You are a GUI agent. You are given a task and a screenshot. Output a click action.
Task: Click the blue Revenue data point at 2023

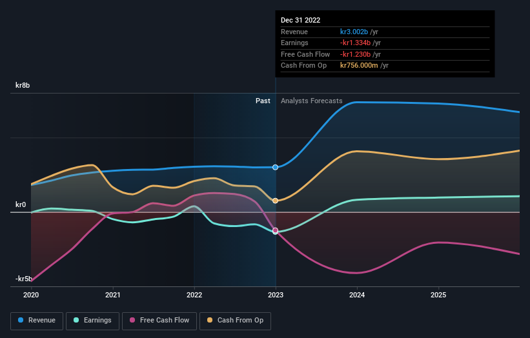[x=276, y=167]
